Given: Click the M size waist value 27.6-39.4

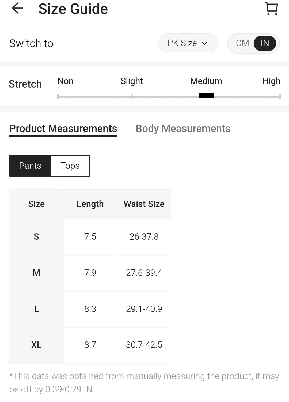Looking at the screenshot, I should [144, 273].
